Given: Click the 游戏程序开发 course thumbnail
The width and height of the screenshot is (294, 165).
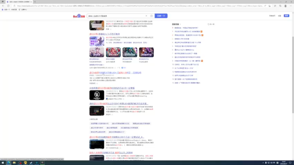Looking at the screenshot, I should point(146,52).
